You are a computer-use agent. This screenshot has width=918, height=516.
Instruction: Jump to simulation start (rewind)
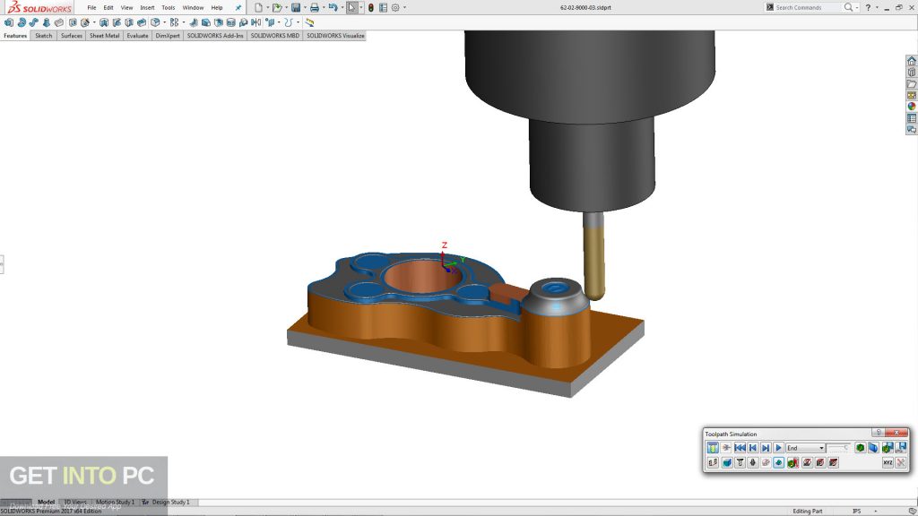coord(740,448)
